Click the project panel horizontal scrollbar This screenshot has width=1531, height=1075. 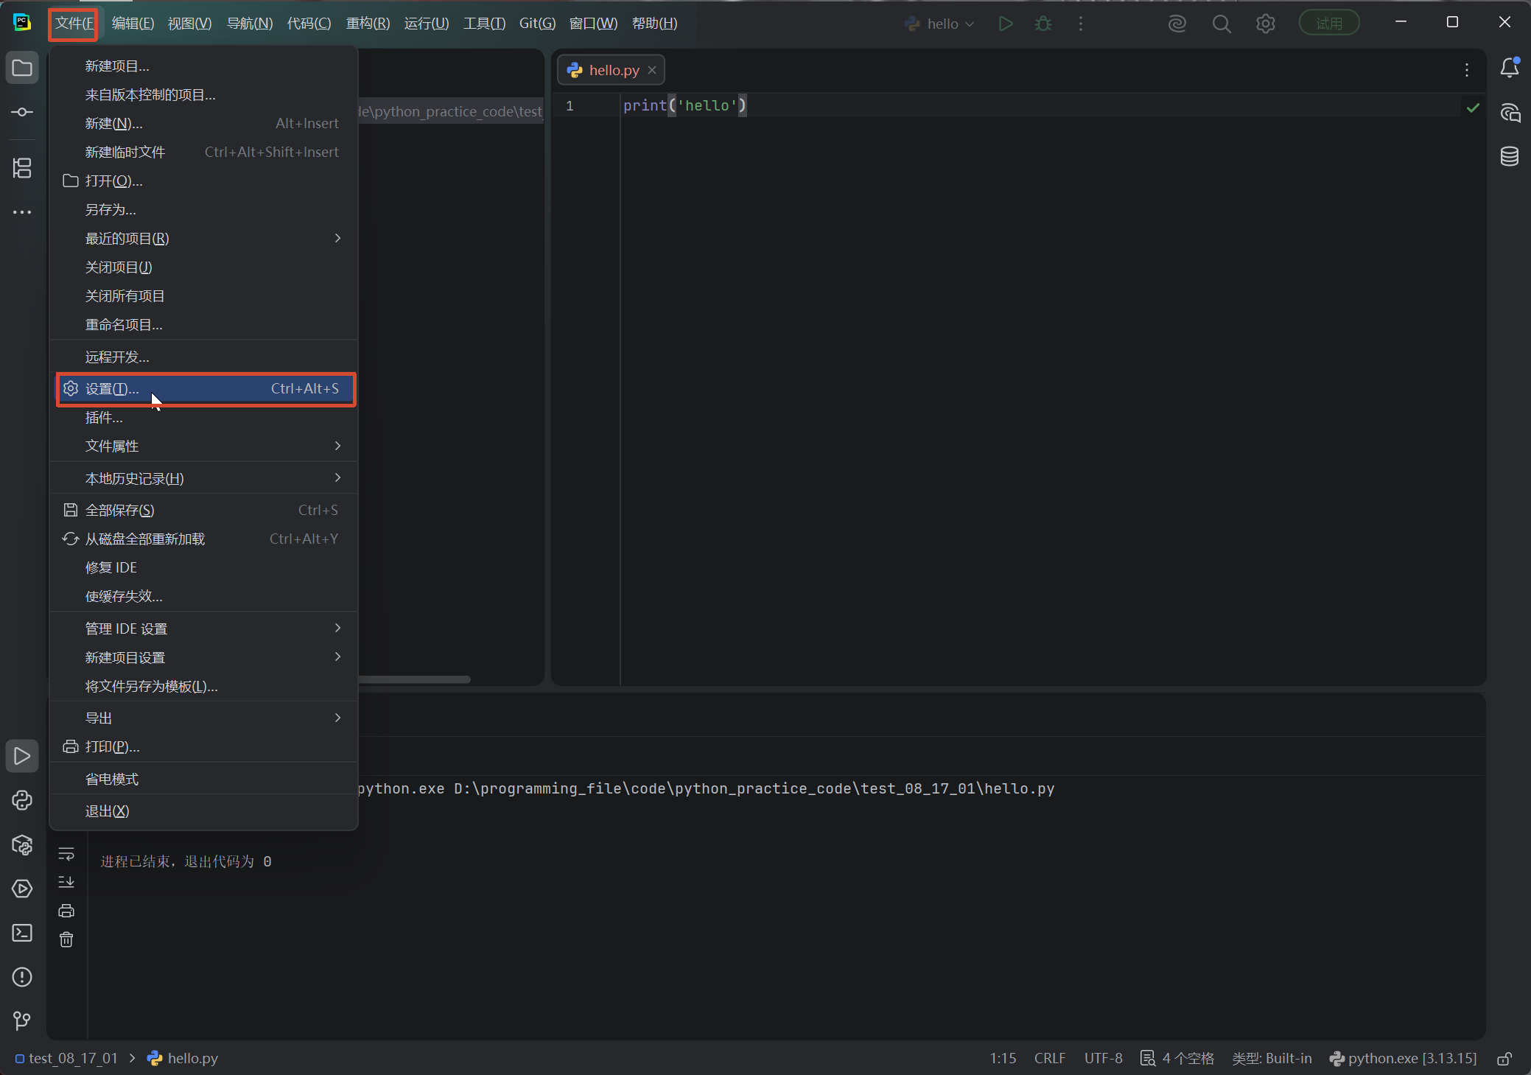pyautogui.click(x=414, y=679)
